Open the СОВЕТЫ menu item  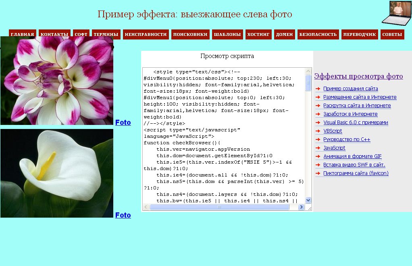392,35
